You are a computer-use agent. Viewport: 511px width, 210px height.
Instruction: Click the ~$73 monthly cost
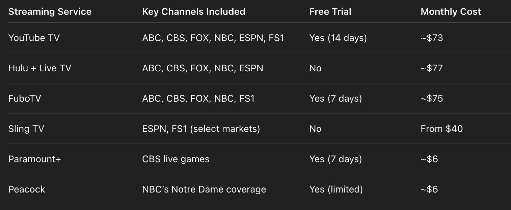pyautogui.click(x=432, y=38)
